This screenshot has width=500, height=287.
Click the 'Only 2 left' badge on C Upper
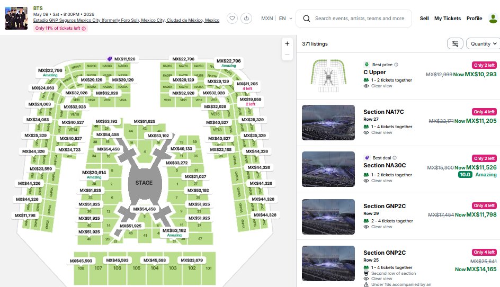484,65
